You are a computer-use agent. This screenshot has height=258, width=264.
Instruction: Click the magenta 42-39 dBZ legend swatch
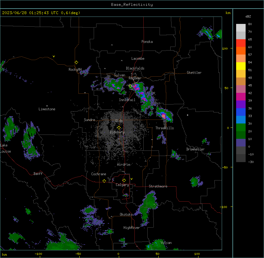(x=241, y=97)
